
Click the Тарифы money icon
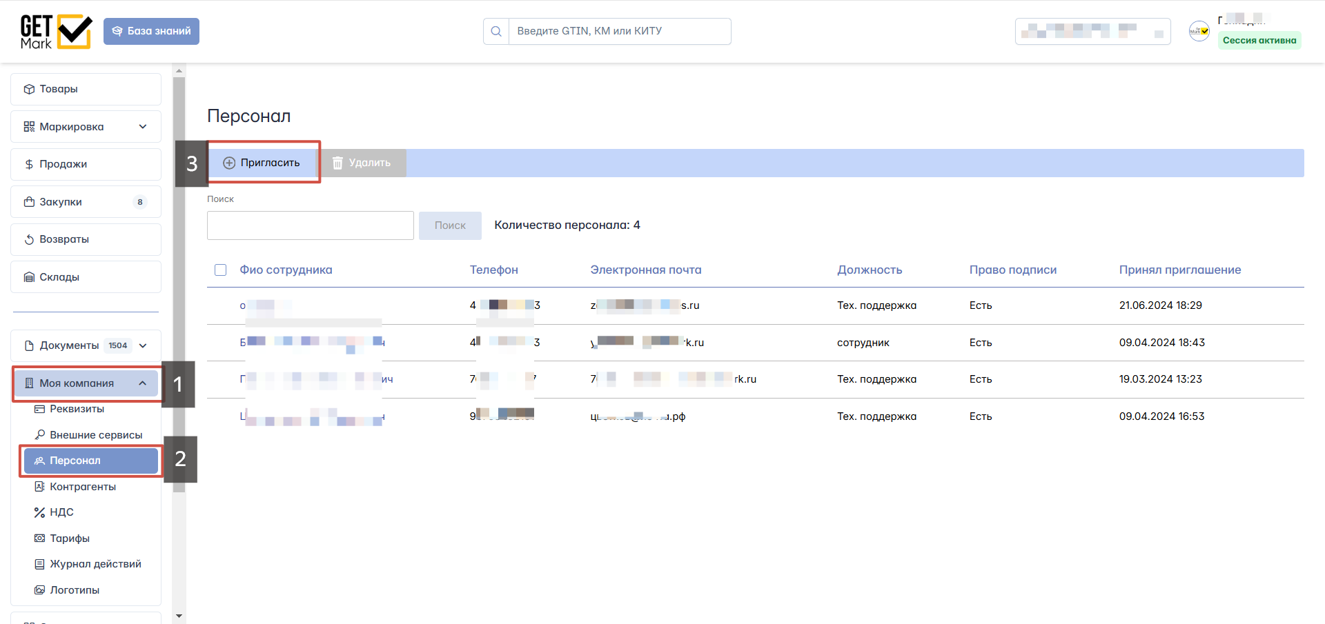pos(39,539)
